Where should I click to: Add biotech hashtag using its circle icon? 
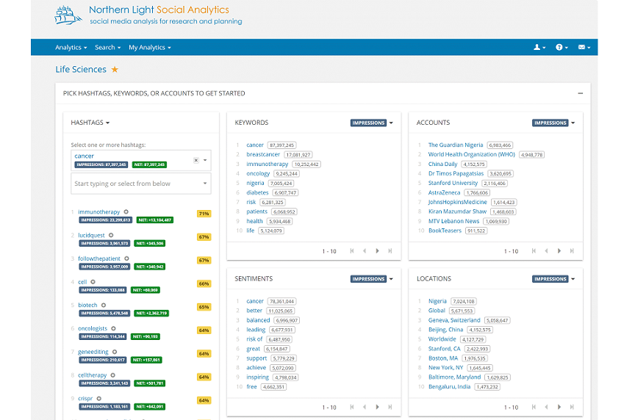pyautogui.click(x=104, y=305)
